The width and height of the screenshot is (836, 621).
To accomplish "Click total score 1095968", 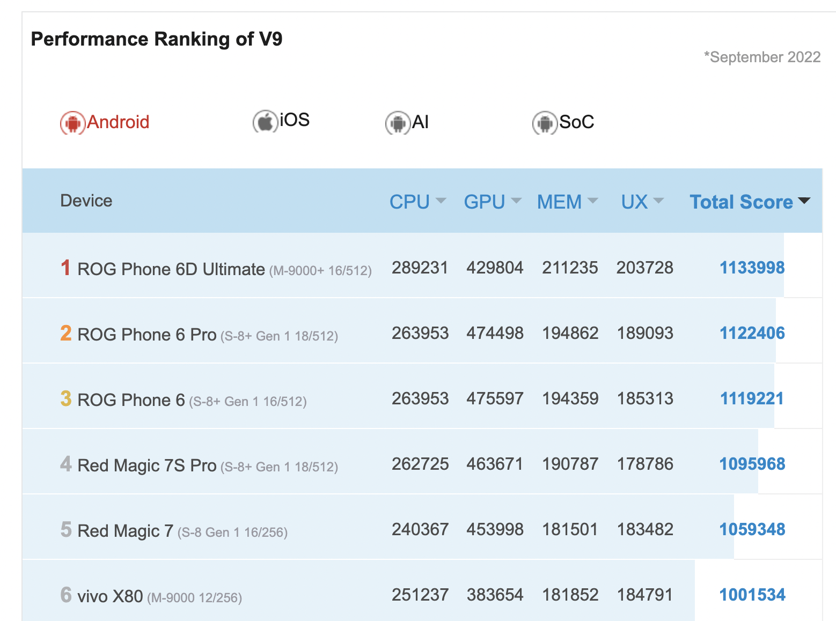I will pos(752,464).
